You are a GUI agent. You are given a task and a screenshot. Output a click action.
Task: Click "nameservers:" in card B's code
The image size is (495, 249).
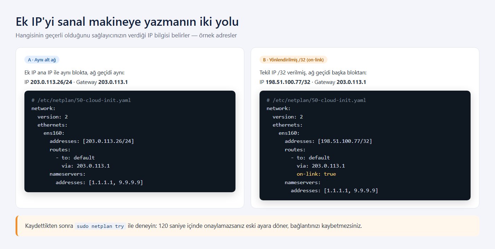pyautogui.click(x=303, y=182)
